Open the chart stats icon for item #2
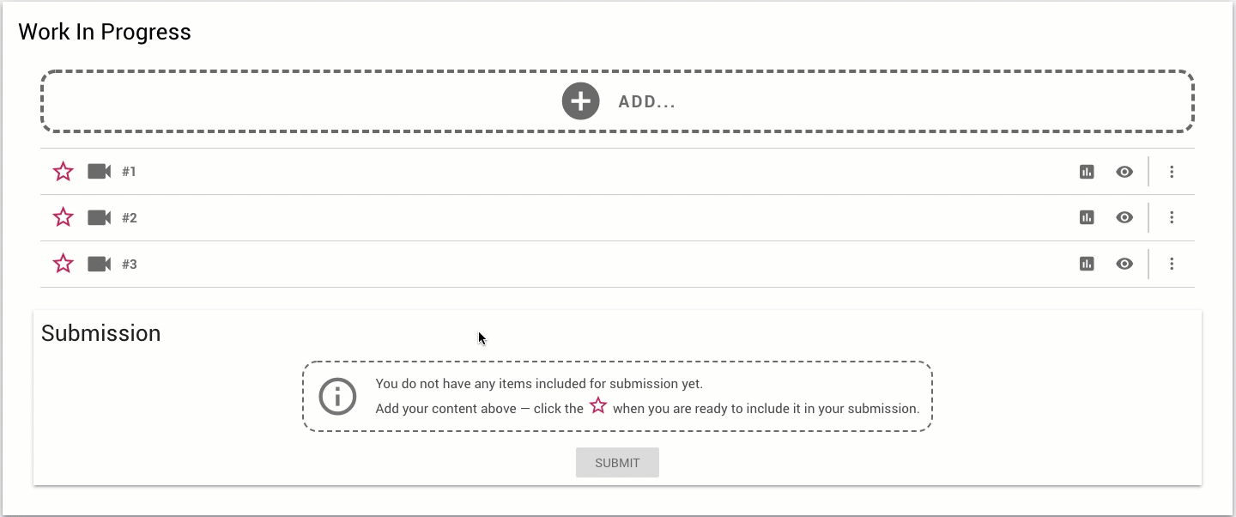The width and height of the screenshot is (1236, 517). 1087,218
